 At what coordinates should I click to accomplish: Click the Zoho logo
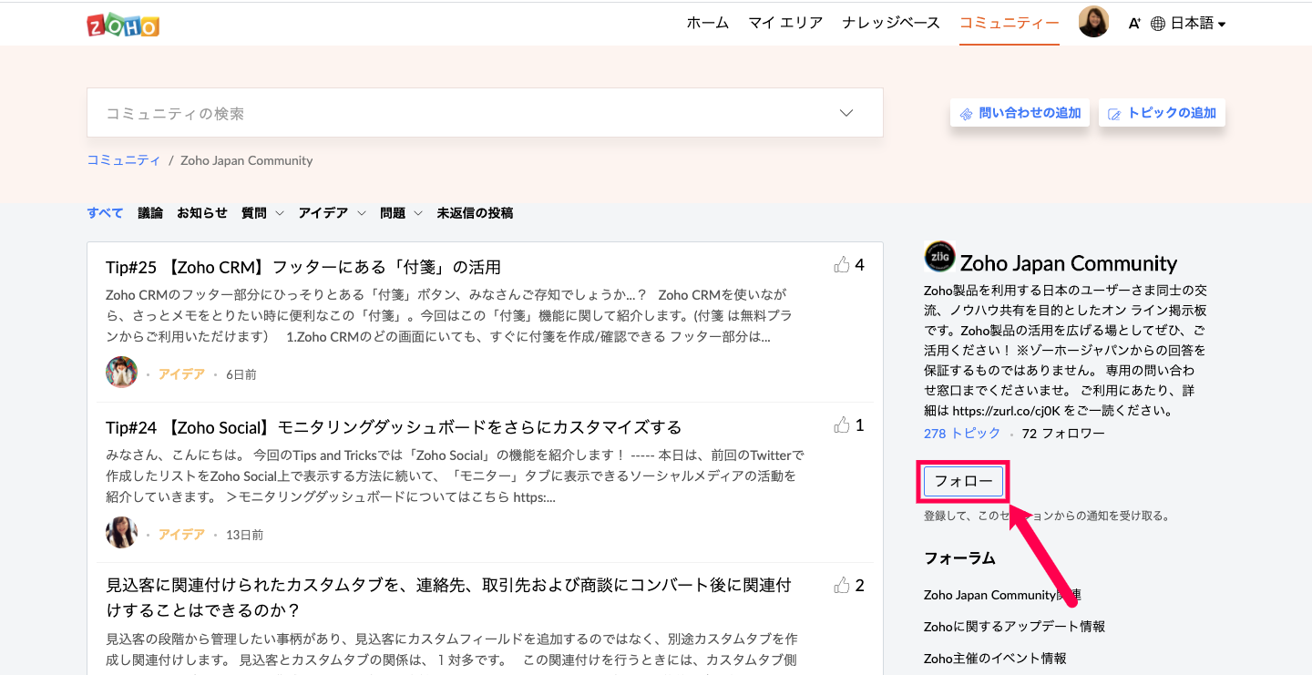tap(123, 25)
